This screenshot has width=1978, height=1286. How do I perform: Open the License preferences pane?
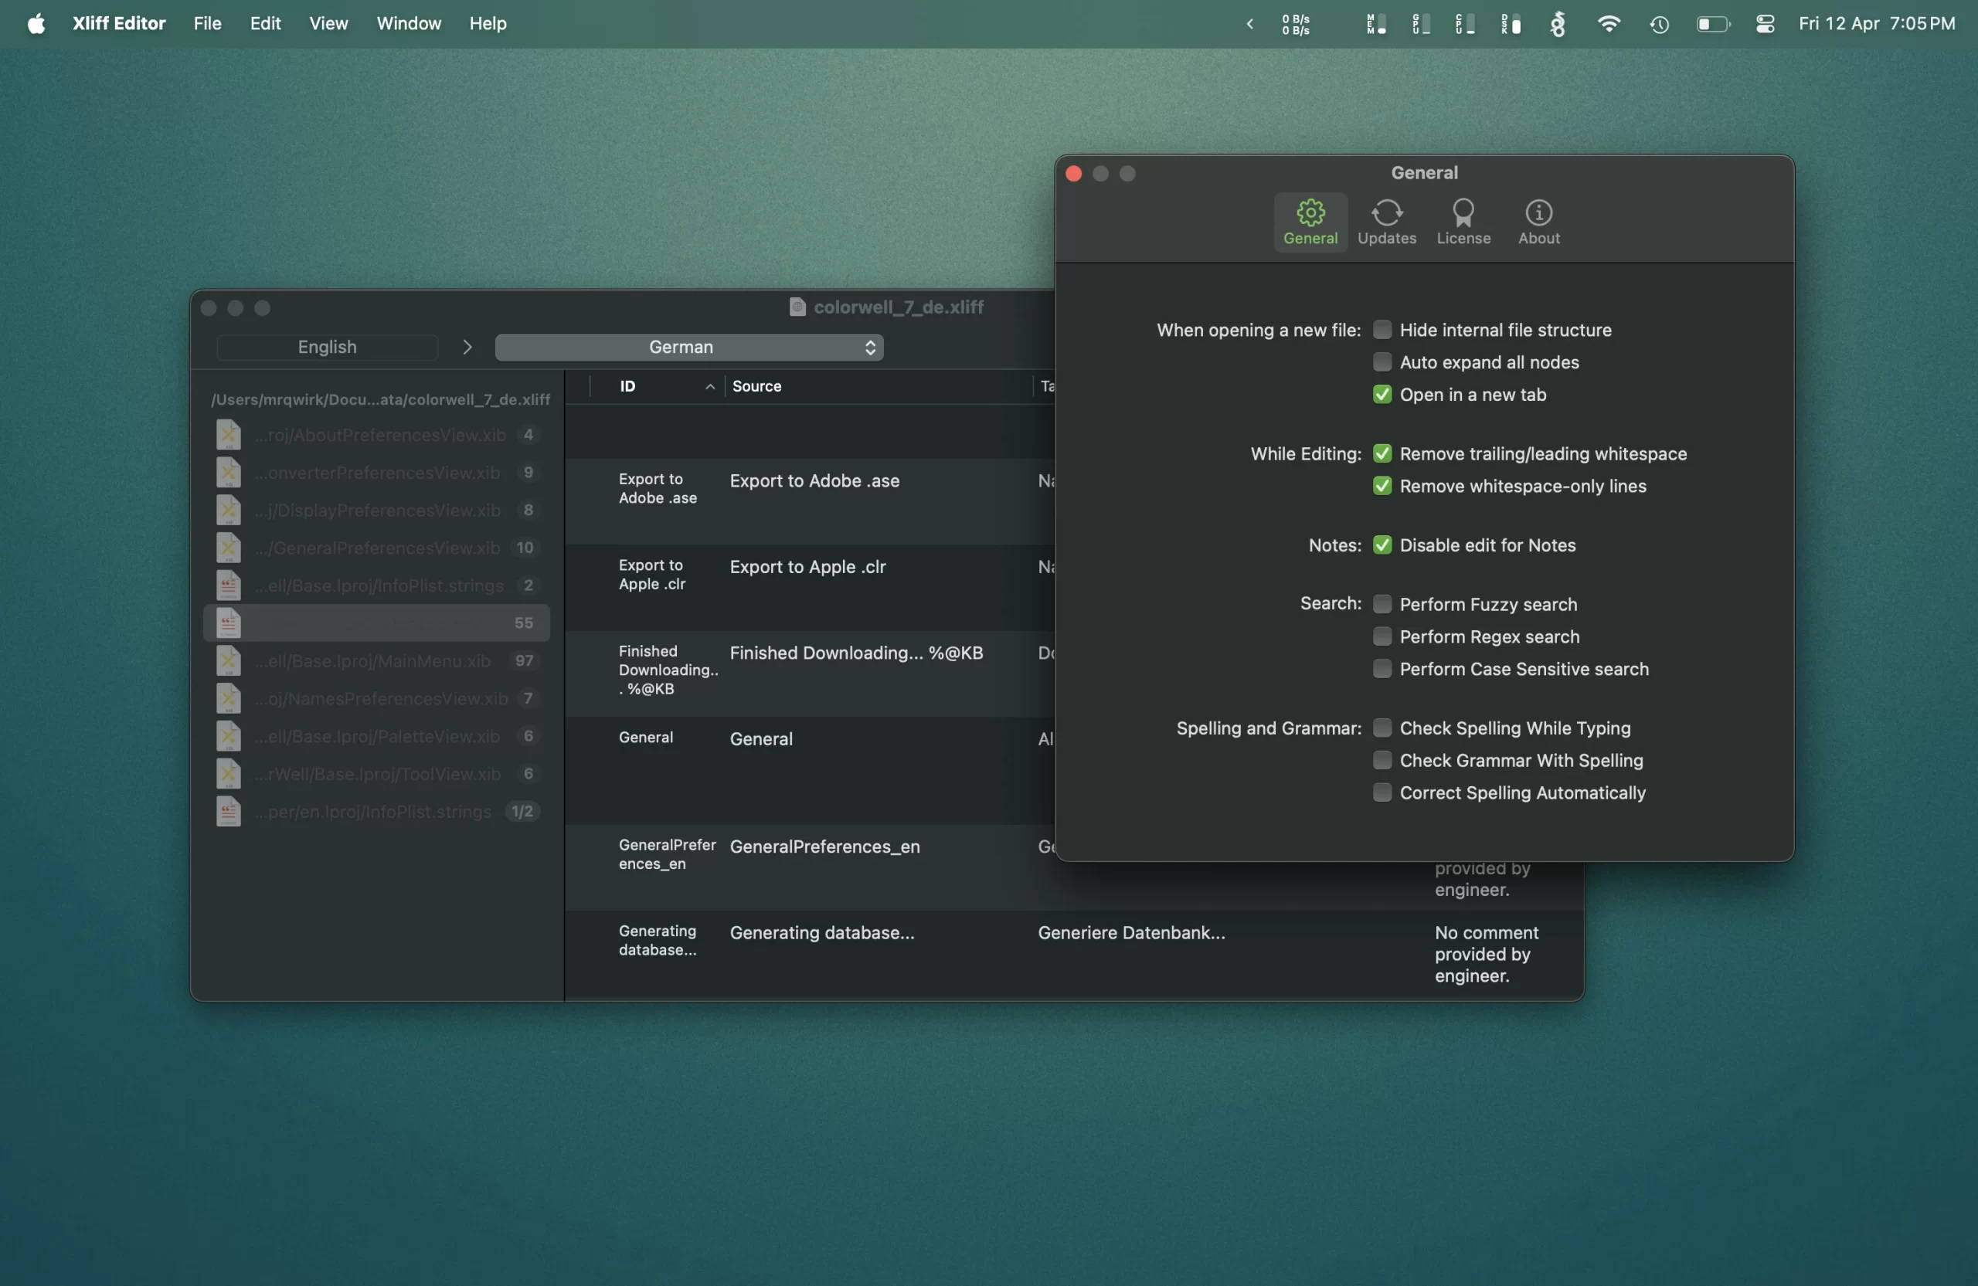[1463, 222]
